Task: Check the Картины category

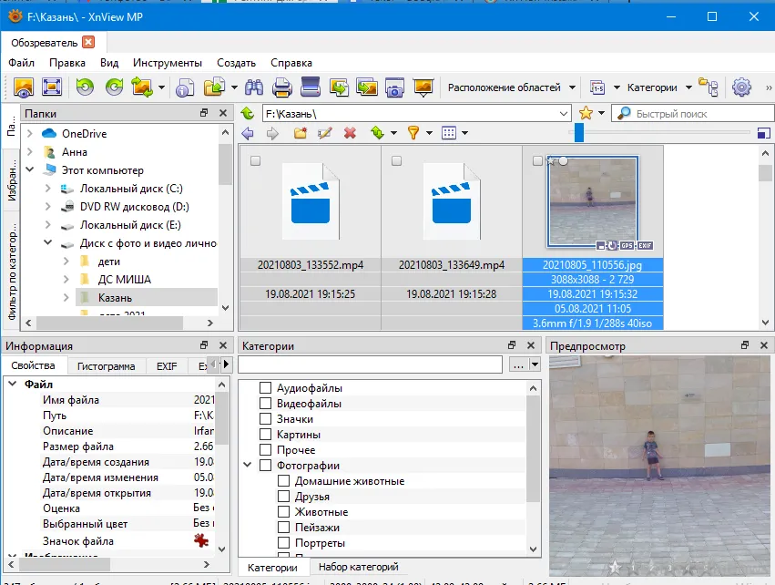Action: 265,434
